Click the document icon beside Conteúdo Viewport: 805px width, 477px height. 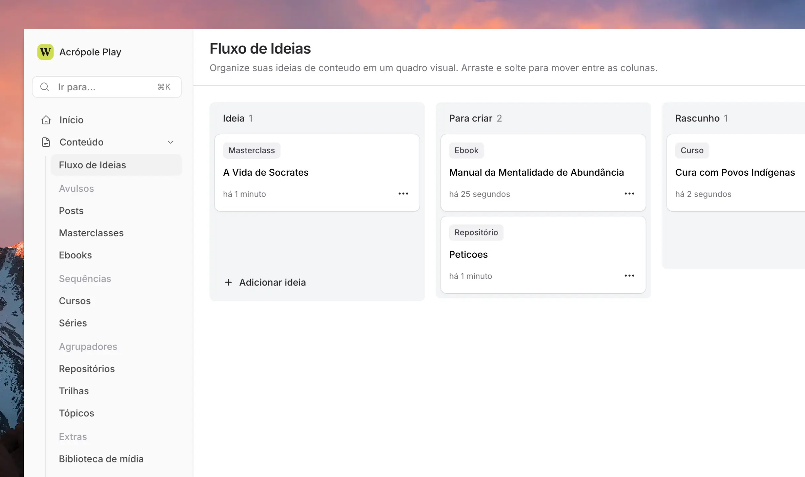click(46, 142)
